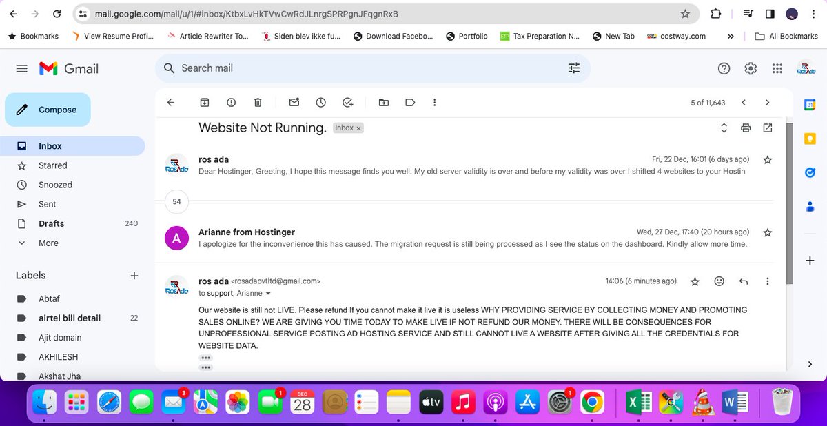The height and width of the screenshot is (426, 827).
Task: Archive this email conversation
Action: (x=205, y=103)
